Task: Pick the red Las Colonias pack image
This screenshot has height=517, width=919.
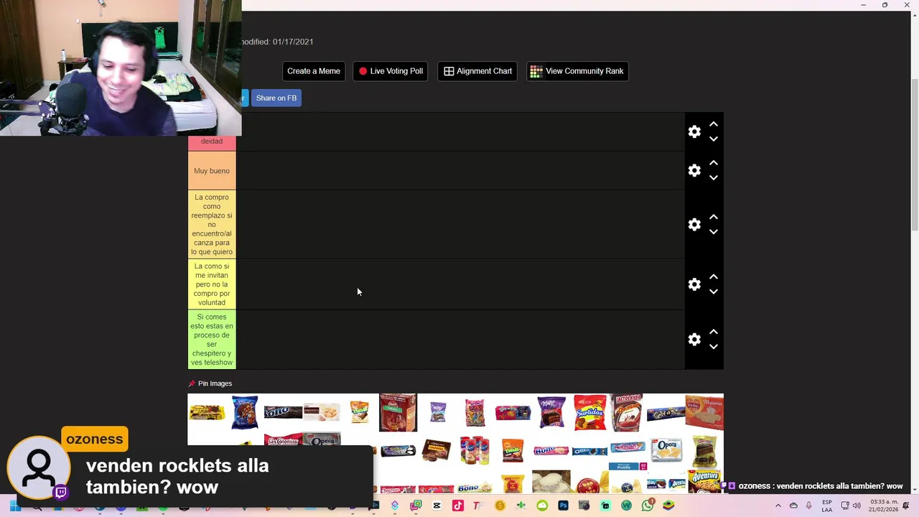Action: click(283, 440)
